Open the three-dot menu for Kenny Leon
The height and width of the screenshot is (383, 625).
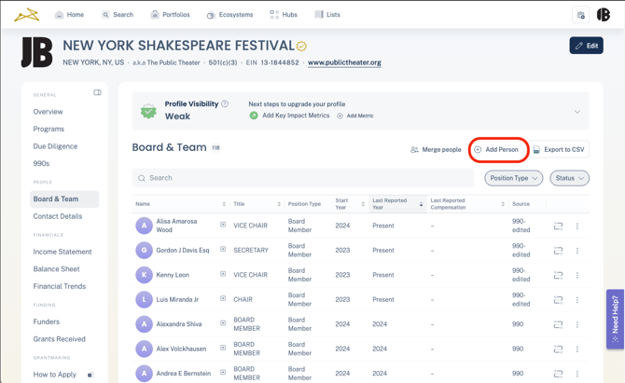(x=577, y=275)
